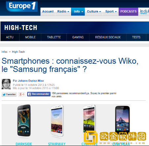Click the High-Tech breadcrumb link

pos(19,52)
